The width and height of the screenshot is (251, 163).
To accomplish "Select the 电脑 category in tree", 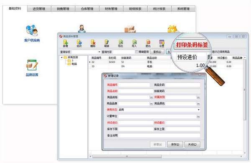I will click(x=74, y=64).
